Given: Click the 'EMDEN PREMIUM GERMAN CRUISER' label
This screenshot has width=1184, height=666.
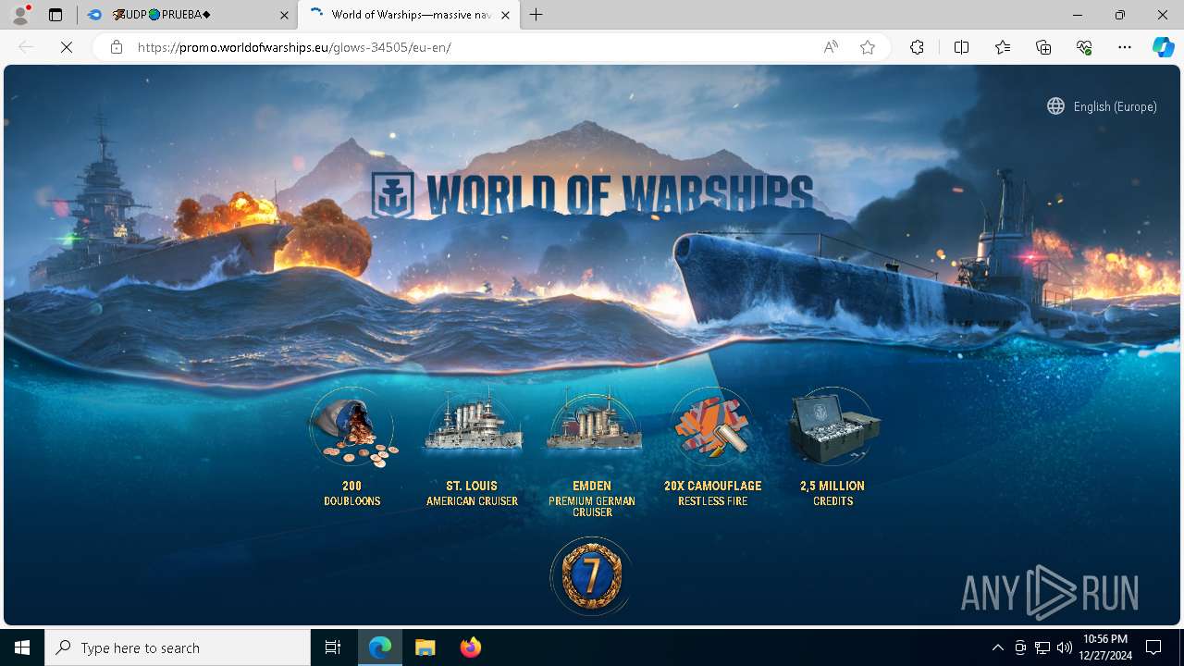Looking at the screenshot, I should click(x=592, y=499).
